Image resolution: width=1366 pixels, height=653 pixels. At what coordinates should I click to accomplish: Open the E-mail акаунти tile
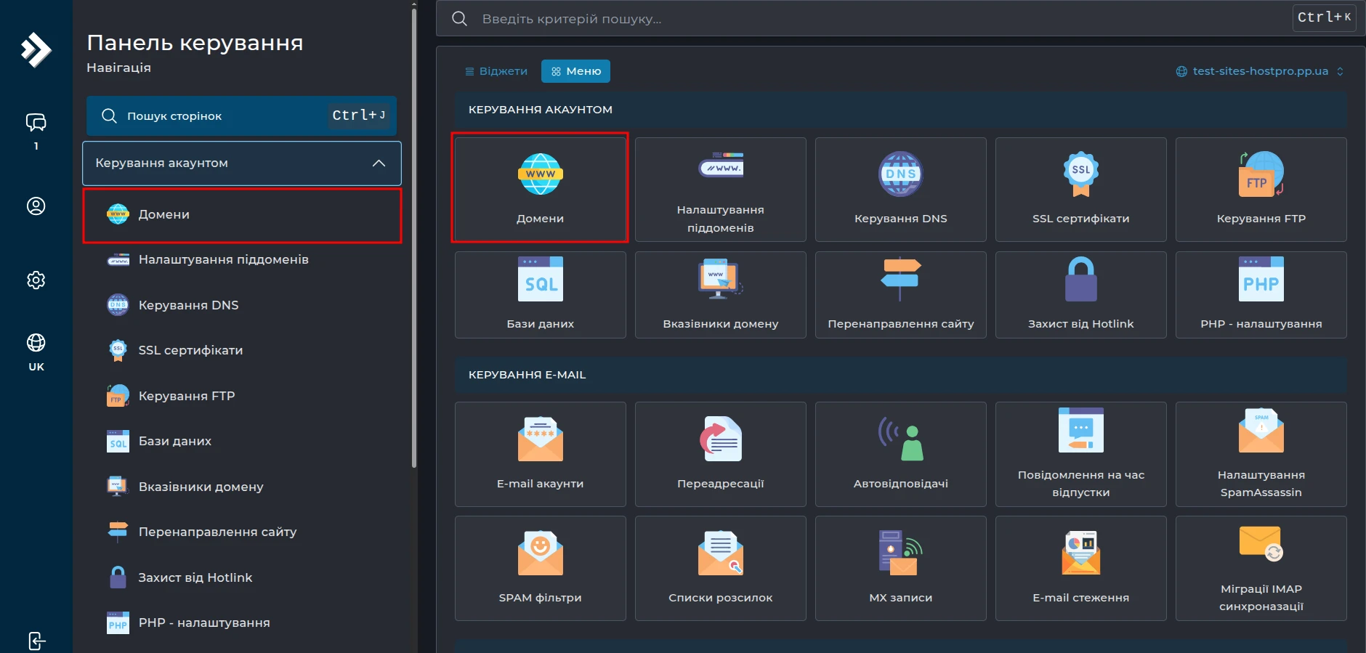pos(540,454)
